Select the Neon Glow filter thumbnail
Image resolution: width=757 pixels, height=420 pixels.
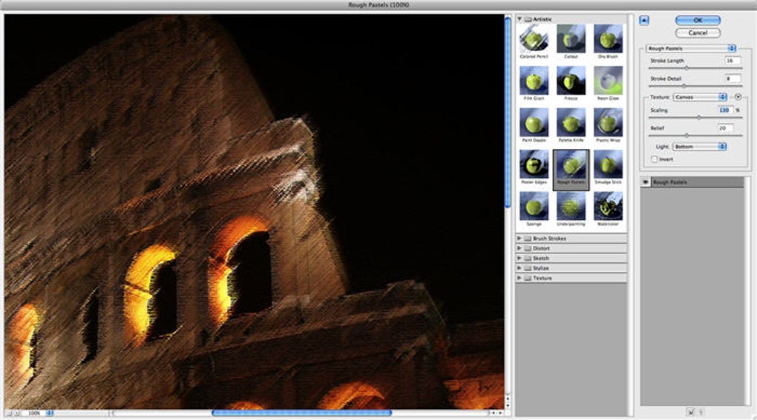coord(608,81)
